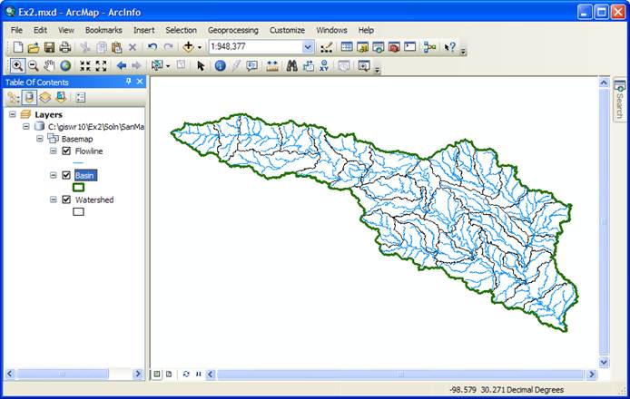Create a Viewer Window
This screenshot has height=399, width=630.
pyautogui.click(x=364, y=65)
